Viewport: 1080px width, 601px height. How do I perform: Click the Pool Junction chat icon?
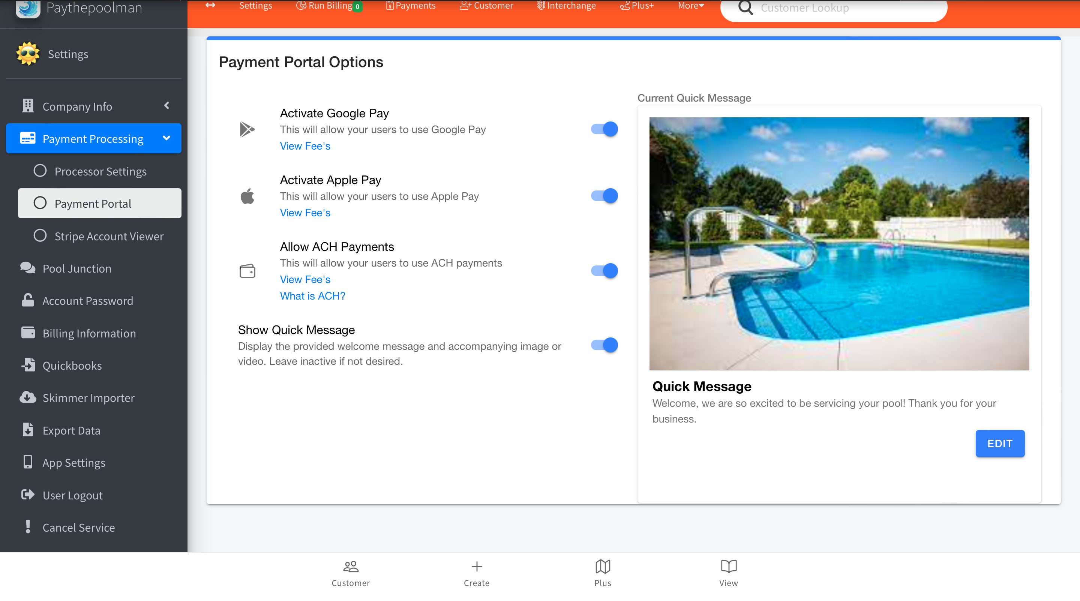point(28,268)
